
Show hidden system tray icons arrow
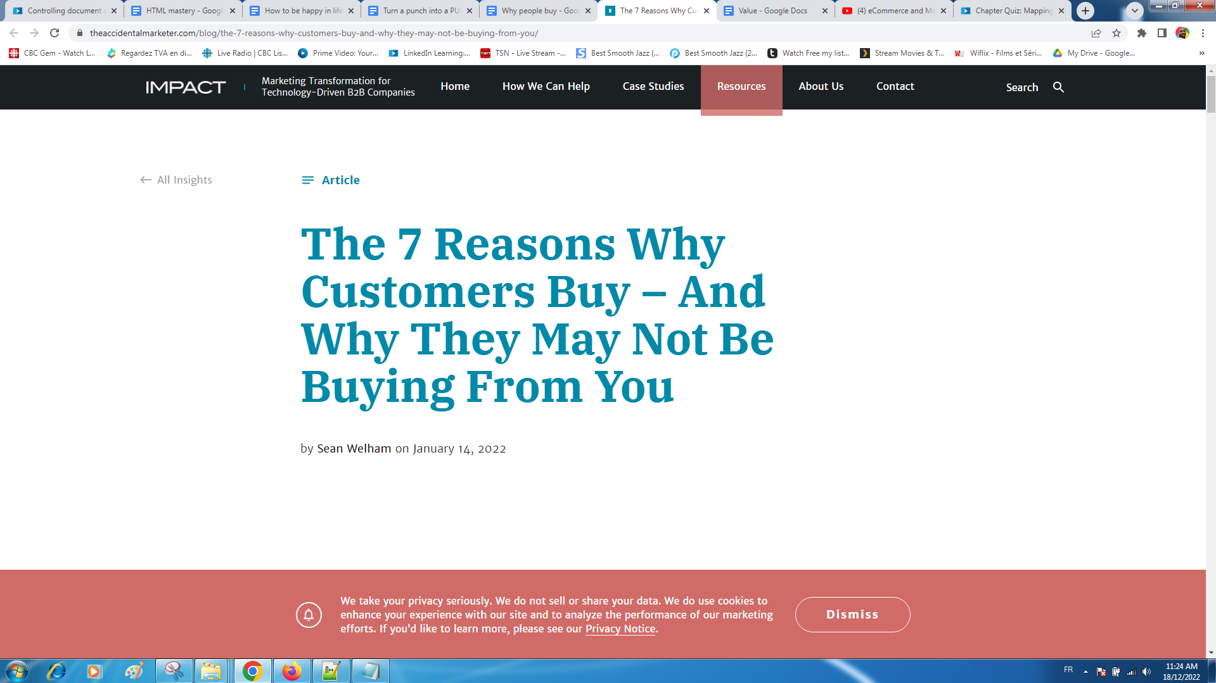pyautogui.click(x=1085, y=671)
